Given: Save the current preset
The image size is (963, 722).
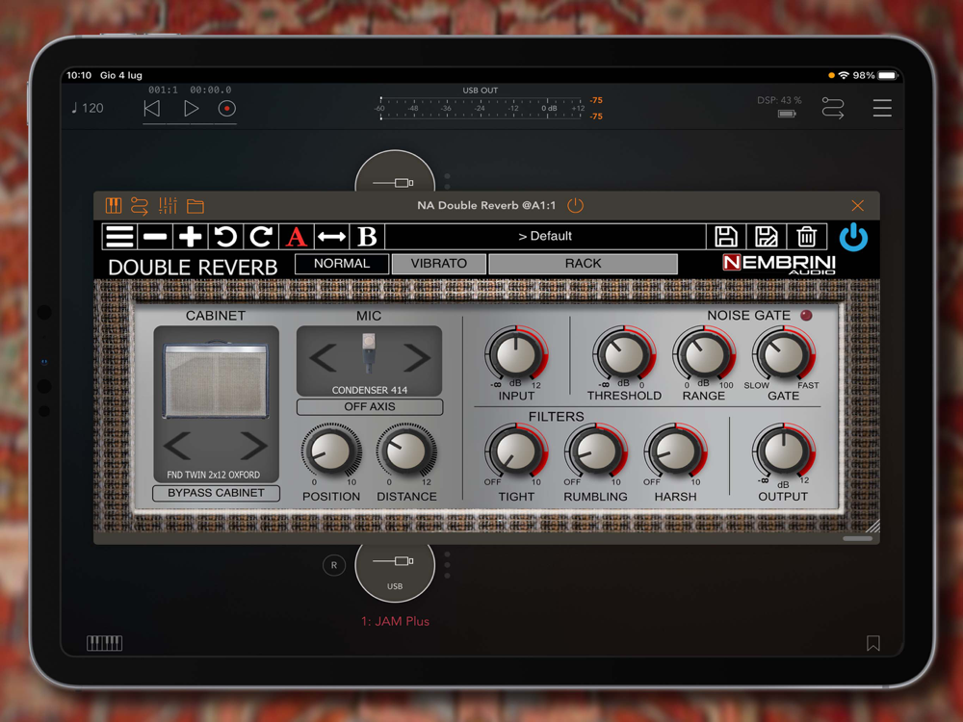Looking at the screenshot, I should point(726,237).
